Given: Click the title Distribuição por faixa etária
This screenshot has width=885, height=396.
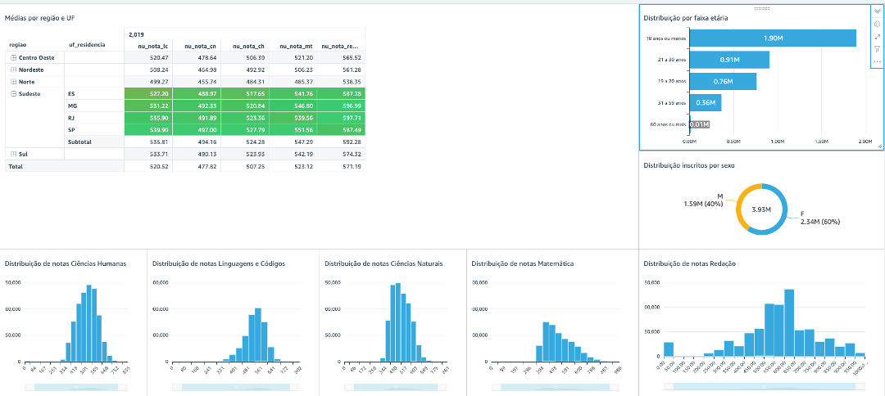Looking at the screenshot, I should click(686, 18).
